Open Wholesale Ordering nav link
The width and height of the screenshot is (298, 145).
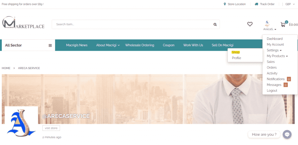click(139, 45)
